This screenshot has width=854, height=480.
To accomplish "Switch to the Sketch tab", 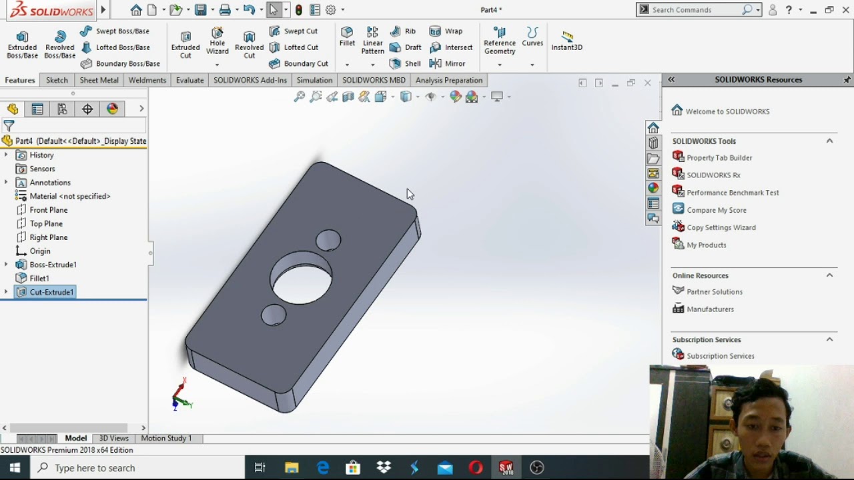I will (x=57, y=80).
